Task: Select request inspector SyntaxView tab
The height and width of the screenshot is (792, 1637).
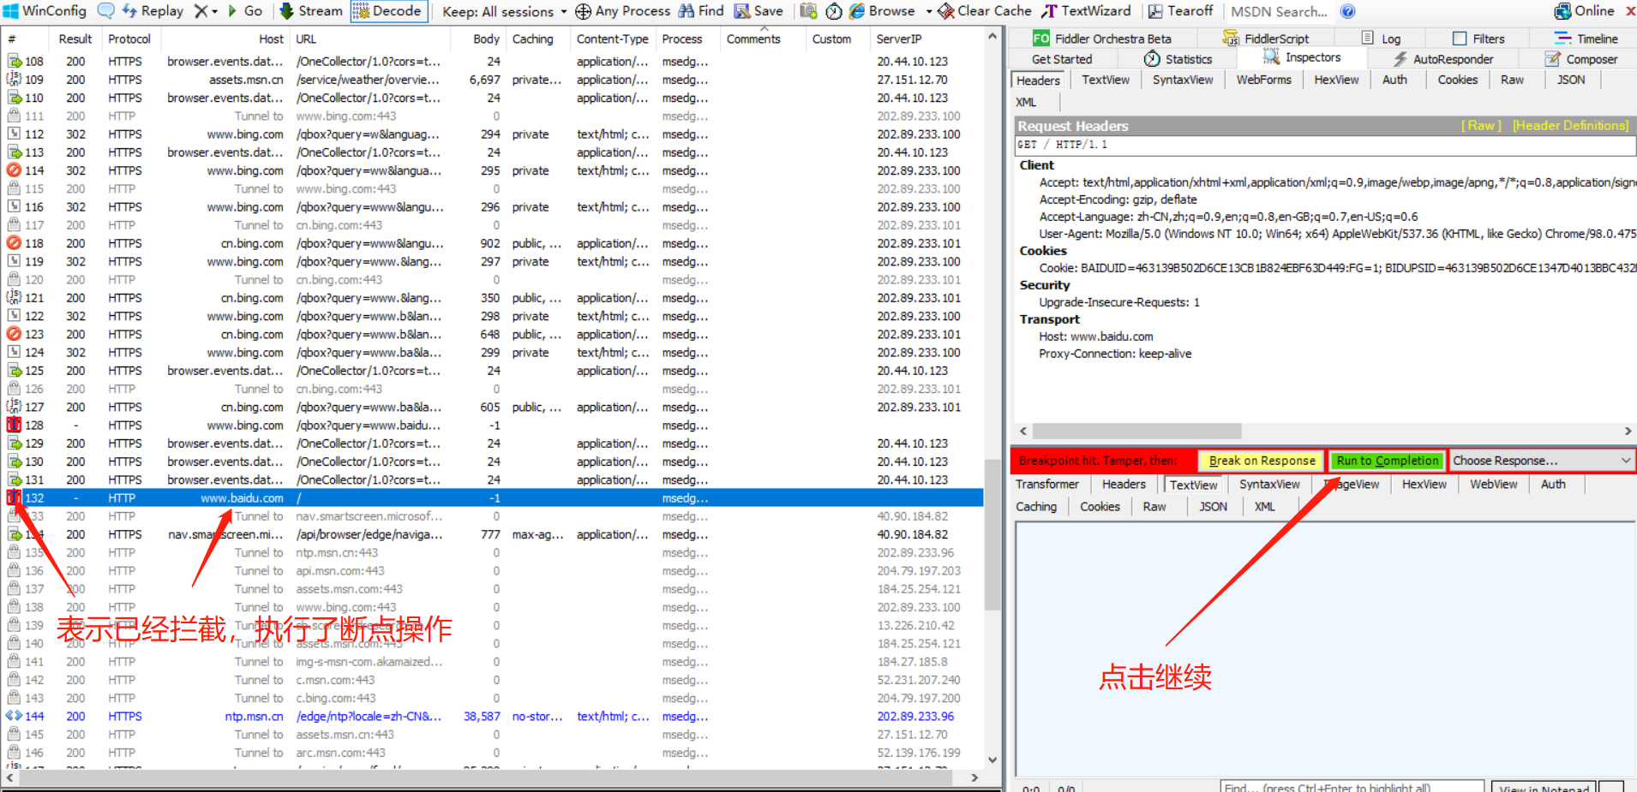Action: click(x=1183, y=80)
